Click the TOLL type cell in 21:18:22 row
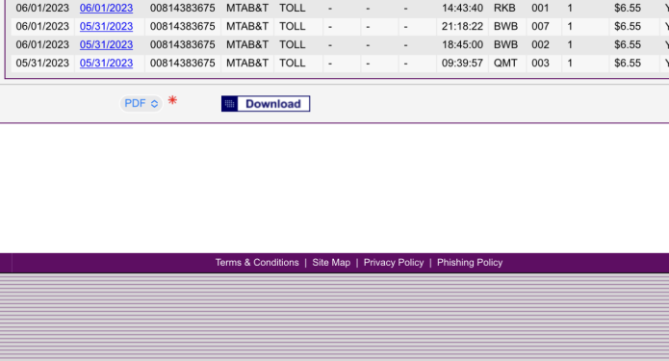 pyautogui.click(x=293, y=26)
